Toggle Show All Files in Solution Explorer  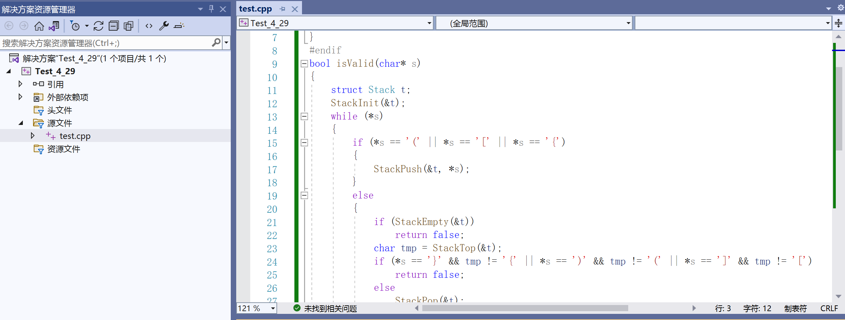tap(129, 26)
